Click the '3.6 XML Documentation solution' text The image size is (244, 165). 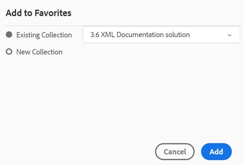pyautogui.click(x=140, y=35)
